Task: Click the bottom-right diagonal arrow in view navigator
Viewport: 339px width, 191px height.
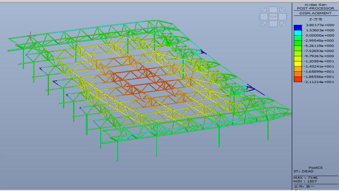Action: tap(282, 24)
